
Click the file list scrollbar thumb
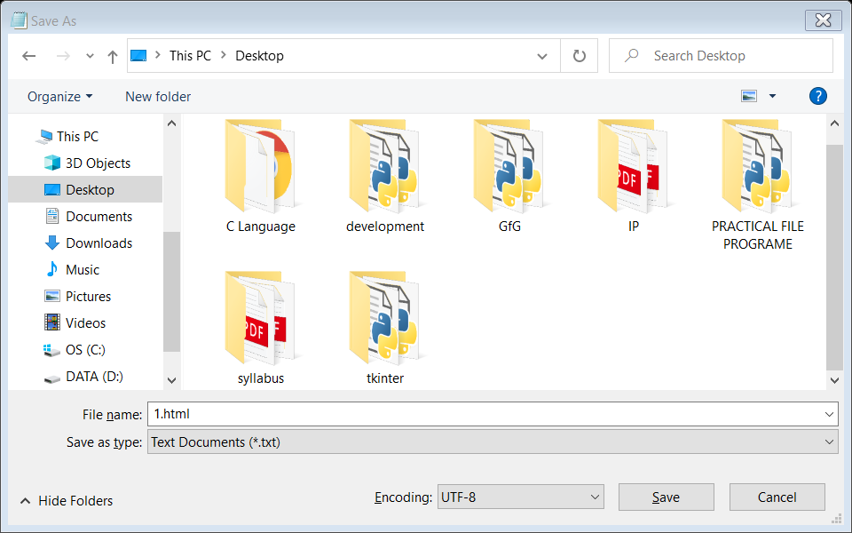pos(834,258)
